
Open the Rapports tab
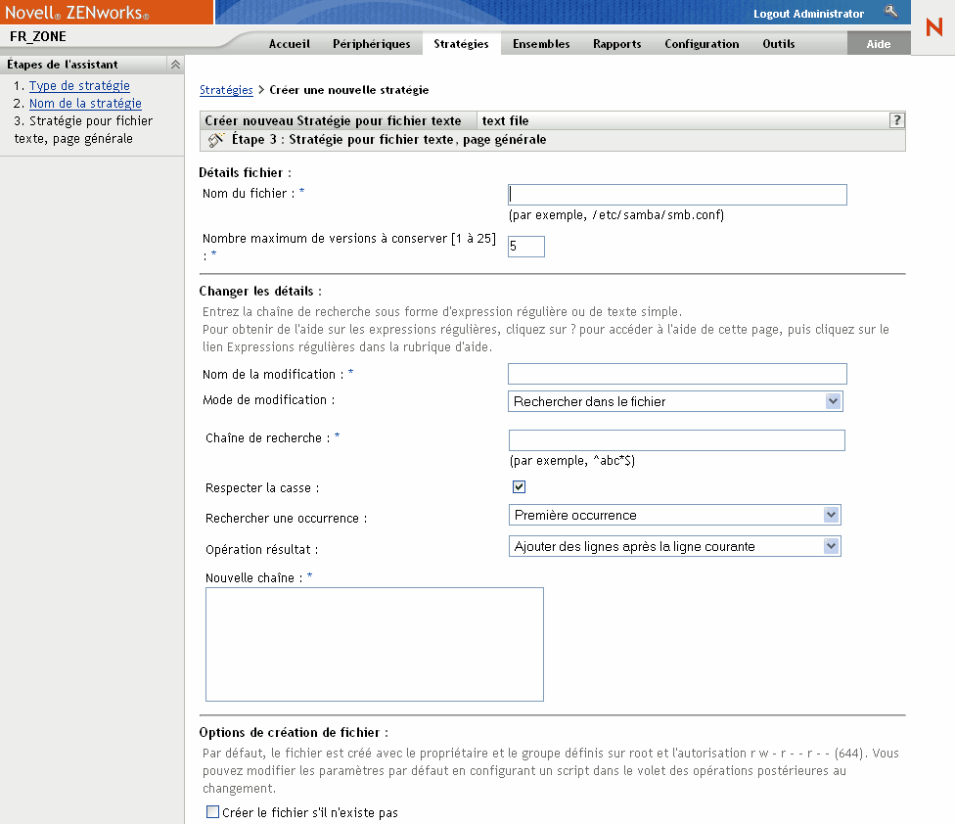pos(617,44)
